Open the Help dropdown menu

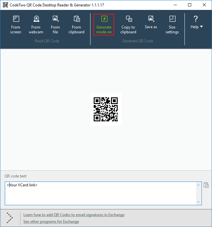click(197, 22)
